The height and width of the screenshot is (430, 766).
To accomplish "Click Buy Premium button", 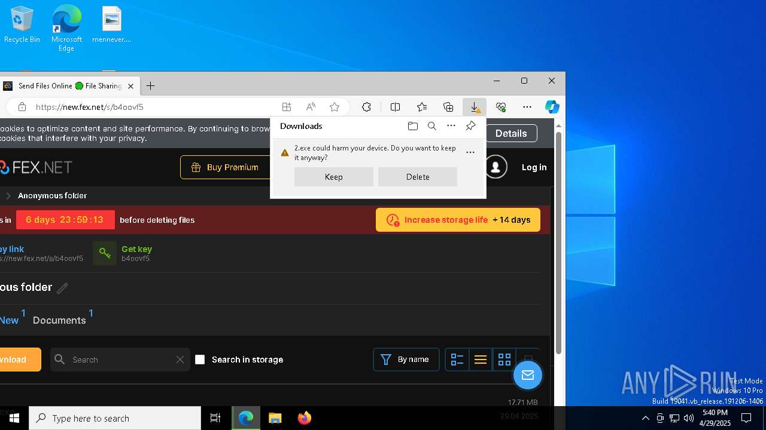I will [225, 167].
